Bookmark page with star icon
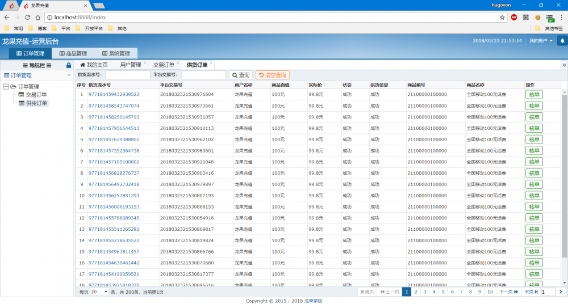568x304 pixels. (502, 18)
